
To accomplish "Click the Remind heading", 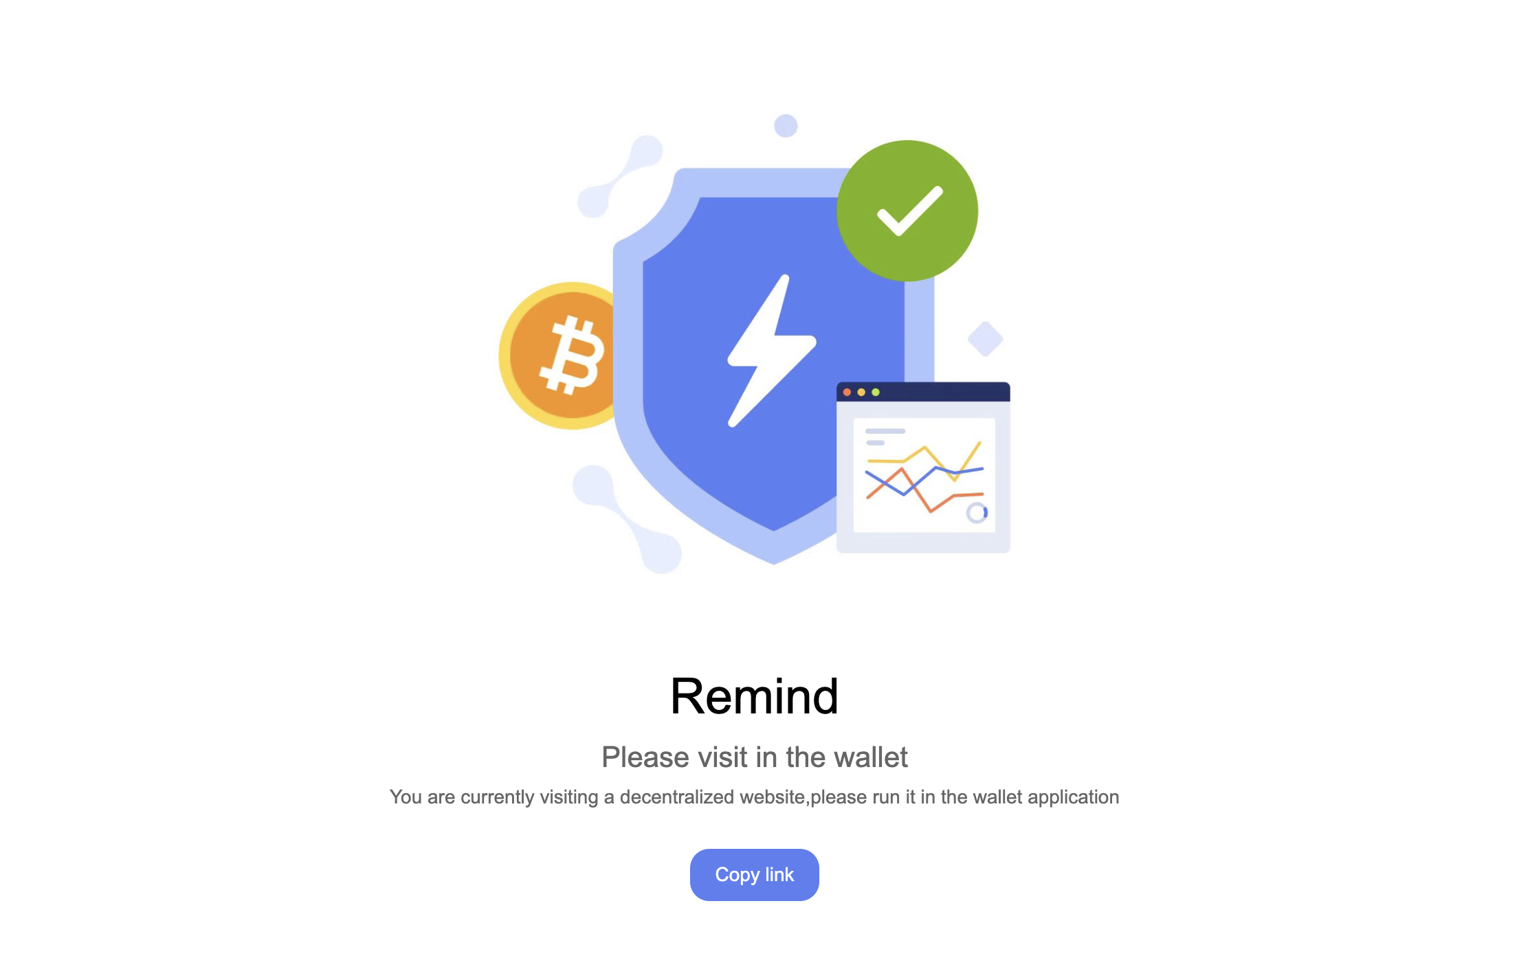I will click(x=754, y=696).
